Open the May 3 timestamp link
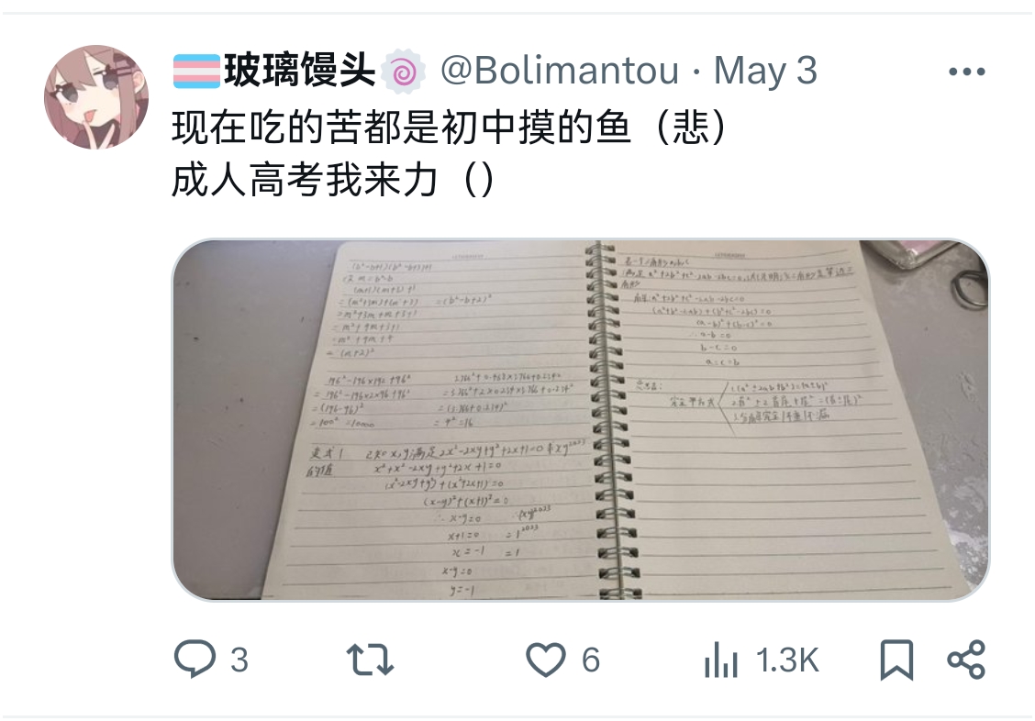The width and height of the screenshot is (1035, 721). [x=765, y=71]
